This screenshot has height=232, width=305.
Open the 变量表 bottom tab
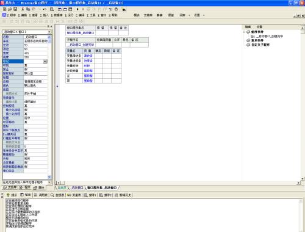(x=74, y=195)
